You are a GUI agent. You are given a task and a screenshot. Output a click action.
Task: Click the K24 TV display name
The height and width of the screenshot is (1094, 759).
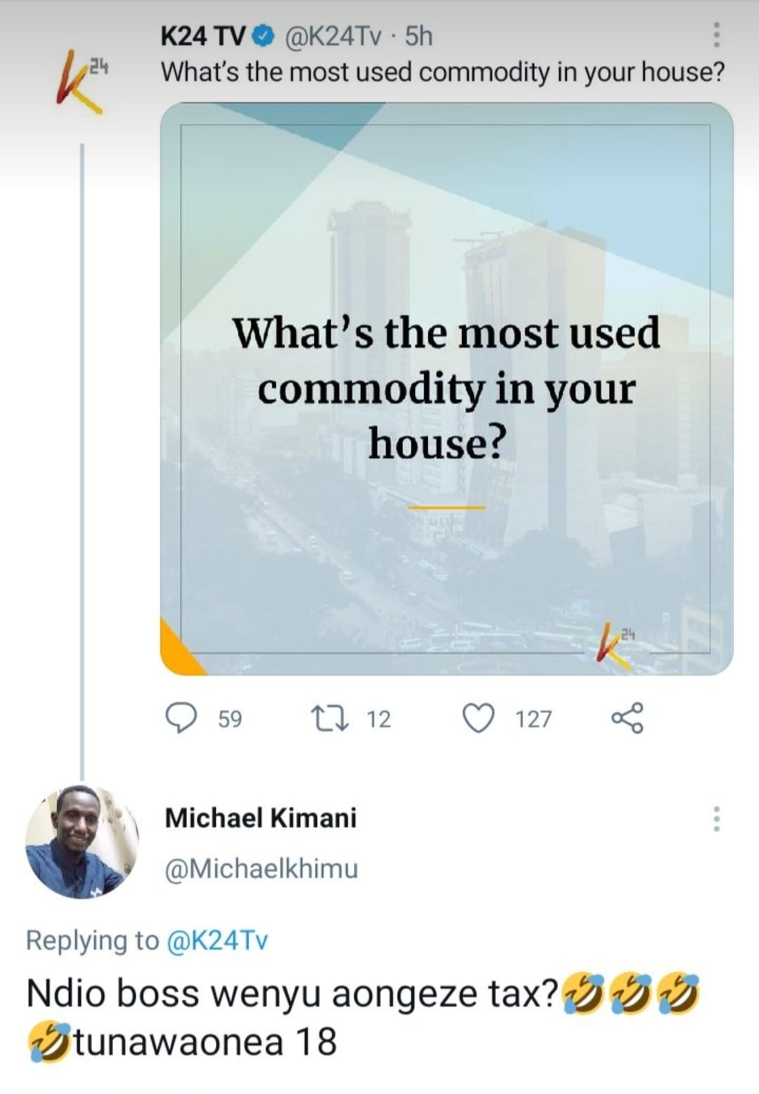click(203, 36)
